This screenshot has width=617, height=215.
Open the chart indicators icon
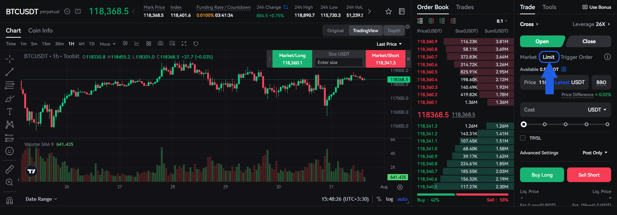[x=137, y=44]
